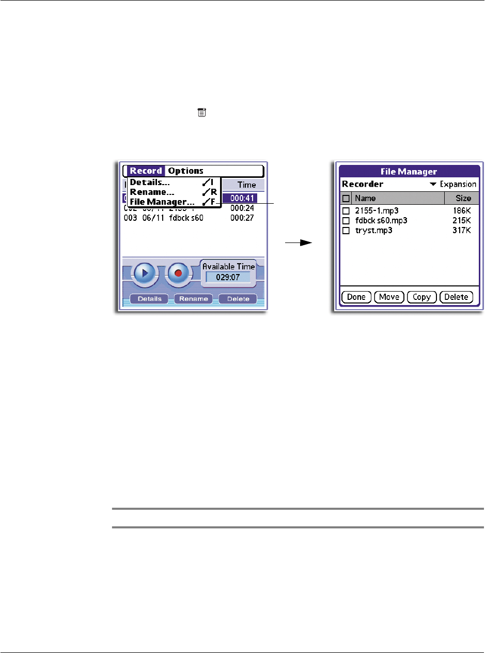Select the 000:24 time entry
This screenshot has height=653, width=485.
[x=242, y=208]
